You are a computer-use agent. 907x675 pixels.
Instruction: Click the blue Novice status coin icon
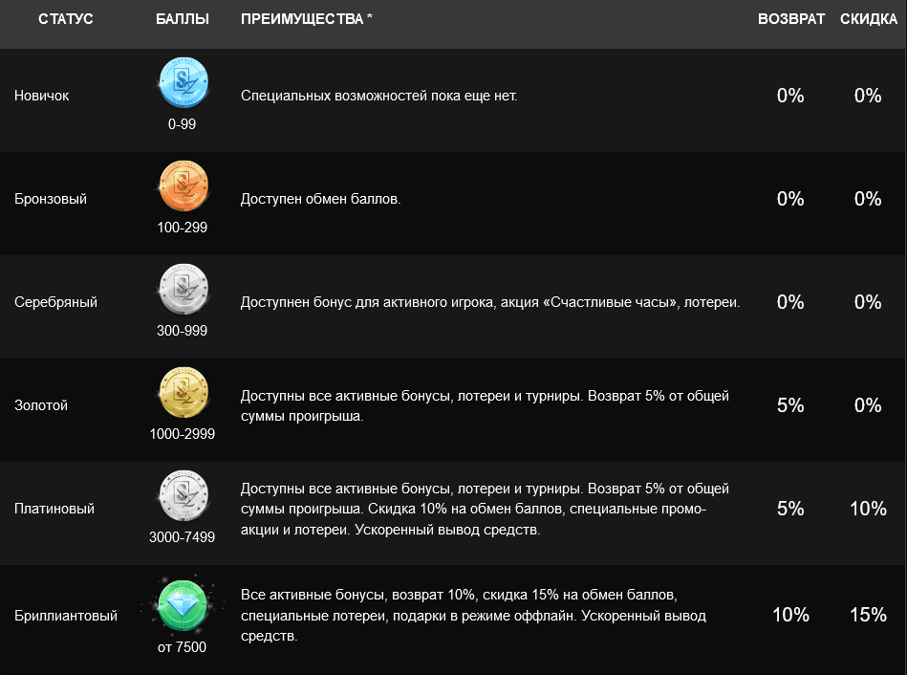(184, 82)
